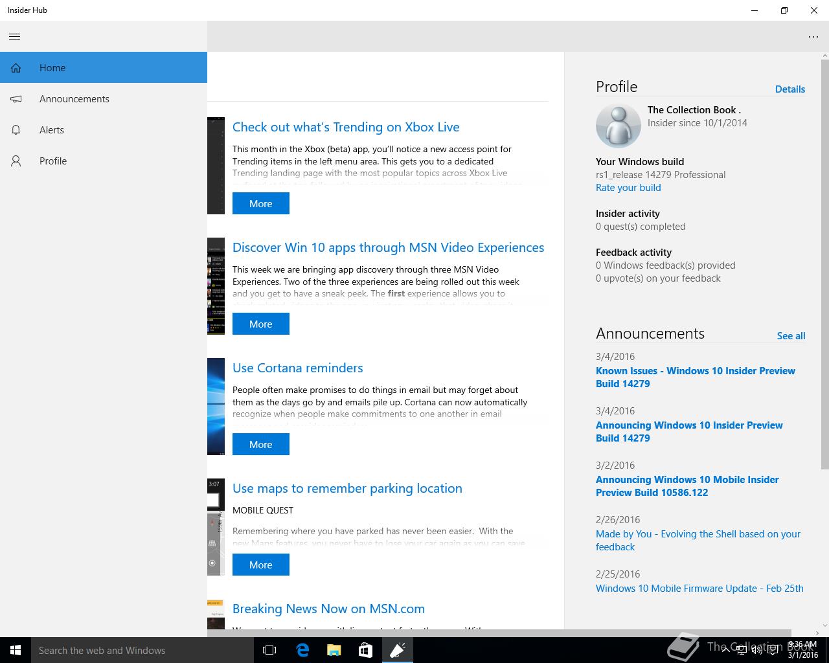Click the Rate your build link
Image resolution: width=829 pixels, height=663 pixels.
pos(628,188)
